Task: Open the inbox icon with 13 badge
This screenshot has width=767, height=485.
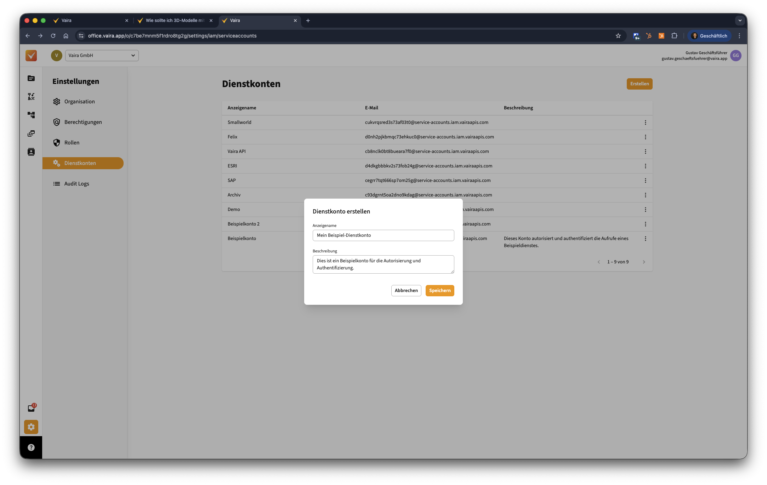Action: 31,408
